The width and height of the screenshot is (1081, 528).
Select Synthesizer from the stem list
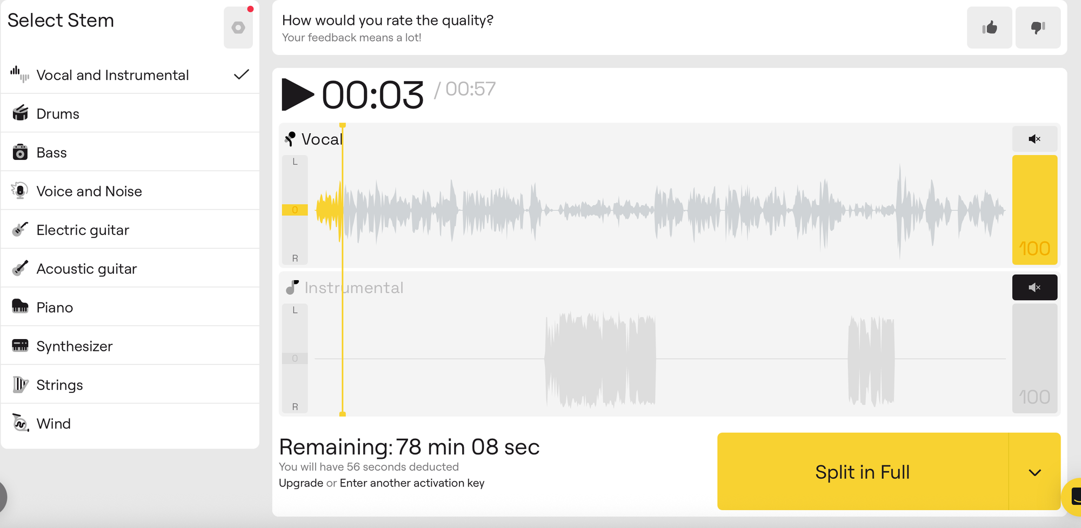click(130, 346)
